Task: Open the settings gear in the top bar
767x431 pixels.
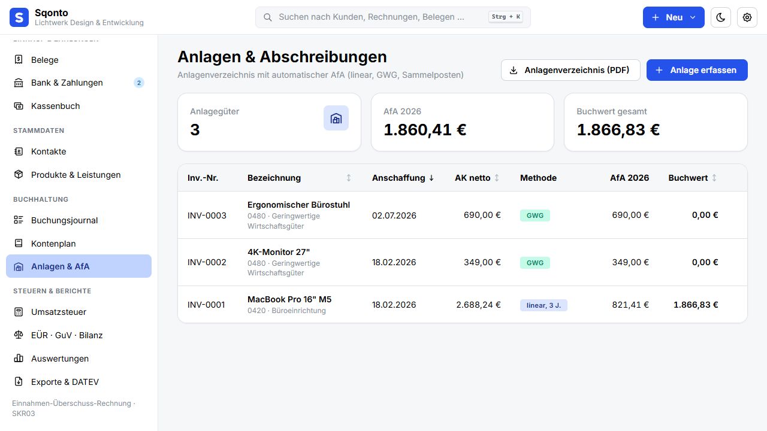Action: click(747, 17)
